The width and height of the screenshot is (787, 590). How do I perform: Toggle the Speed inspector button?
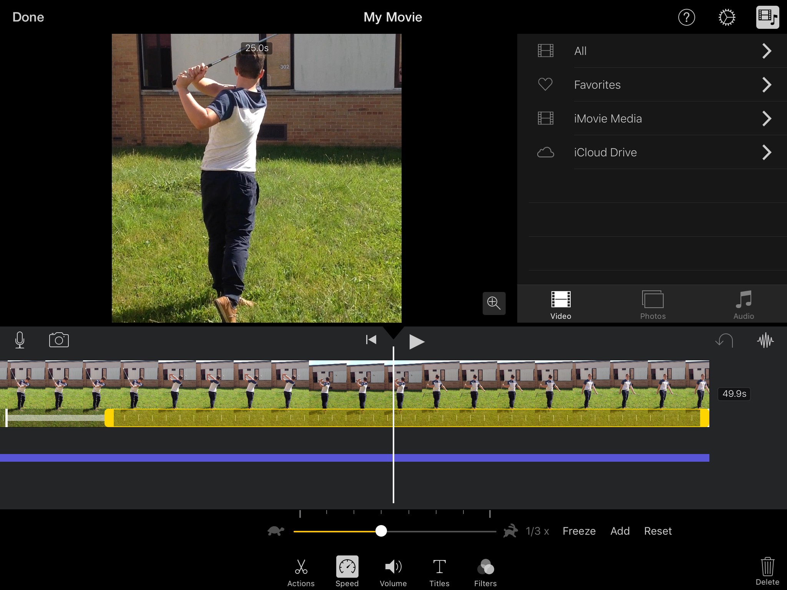click(x=347, y=572)
